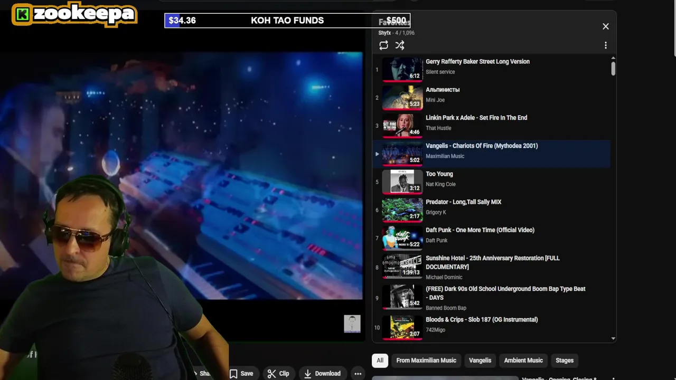Open the Альпинисты thumbnail by Mini Joe
Viewport: 676px width, 380px height.
402,97
